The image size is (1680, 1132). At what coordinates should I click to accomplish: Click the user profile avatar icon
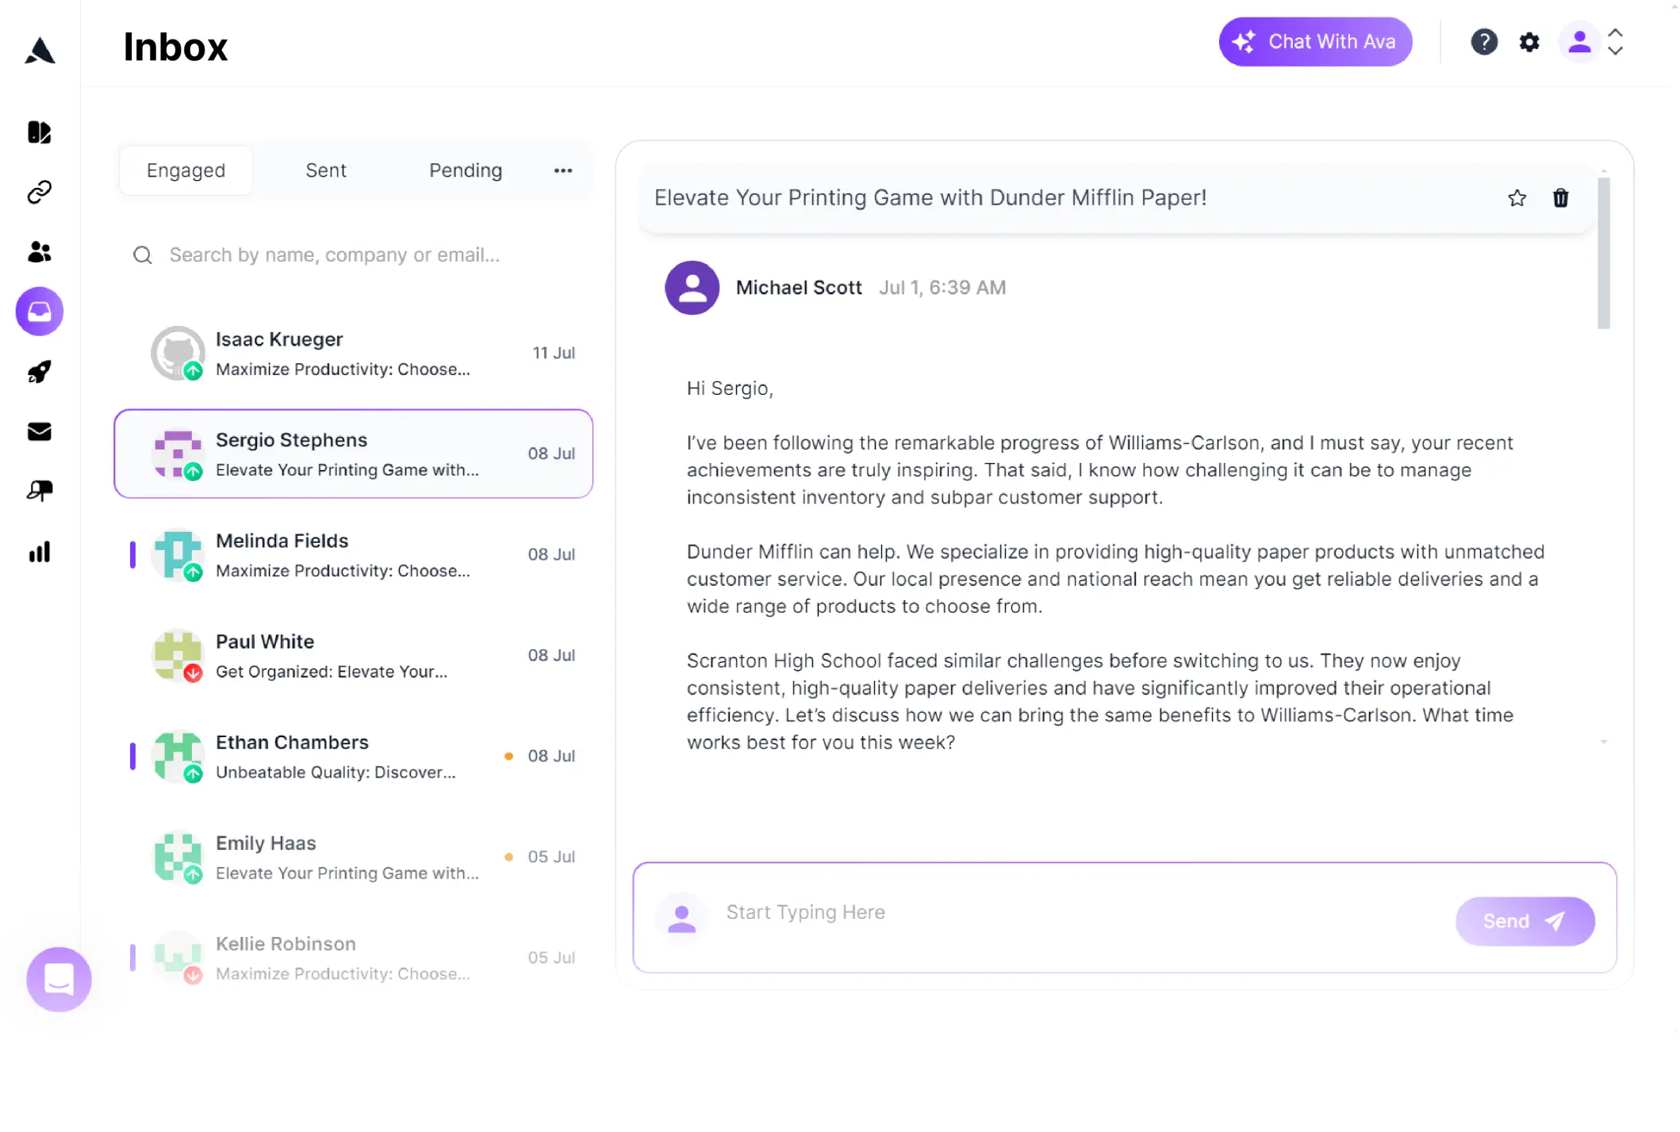1579,42
